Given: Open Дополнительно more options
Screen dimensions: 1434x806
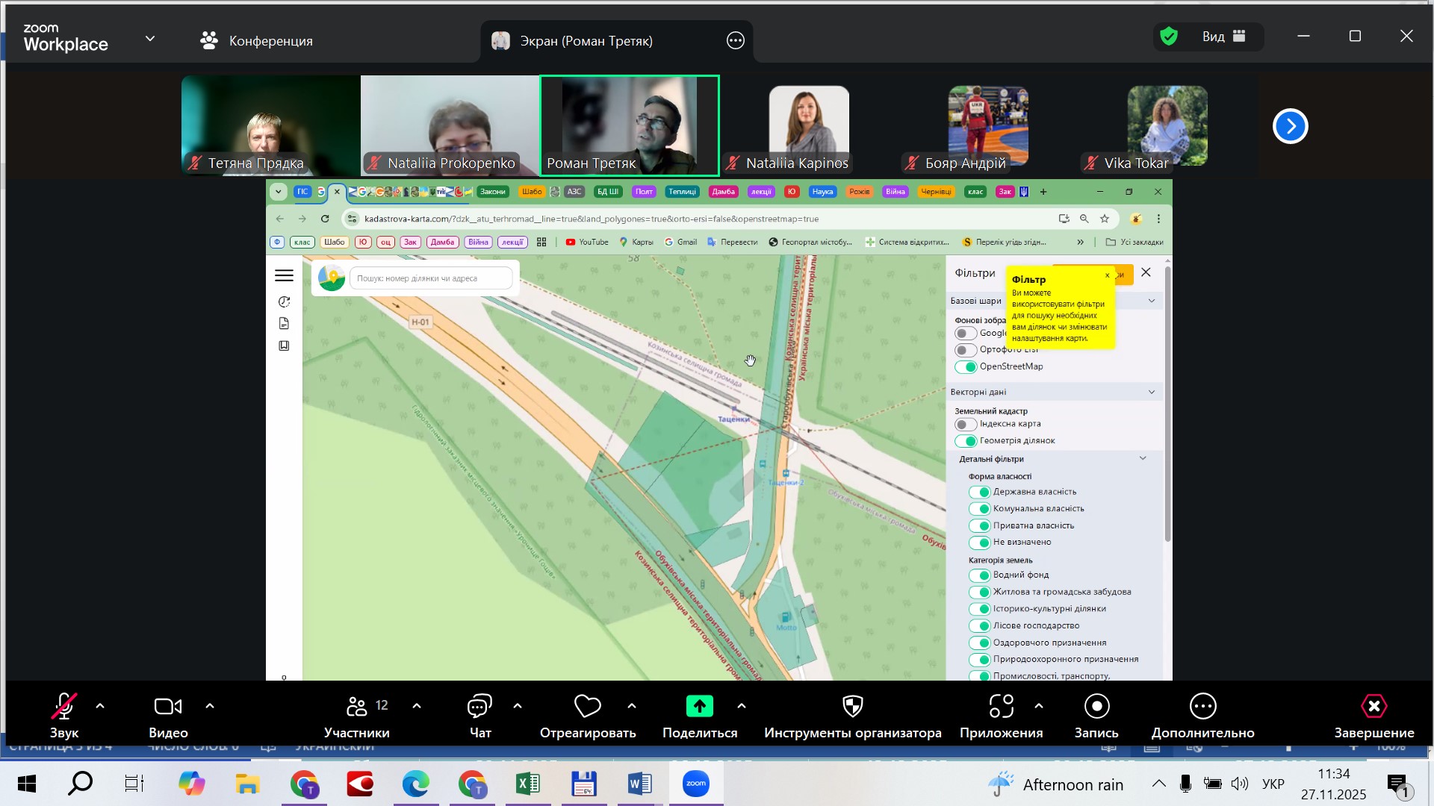Looking at the screenshot, I should click(1202, 707).
